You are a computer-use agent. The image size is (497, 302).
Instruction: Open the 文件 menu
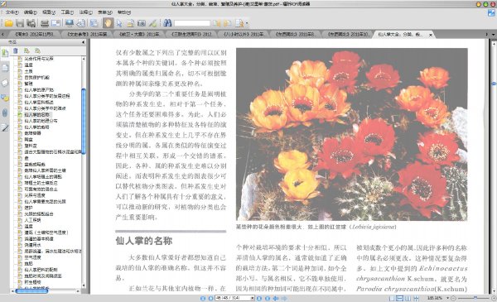tap(12, 12)
